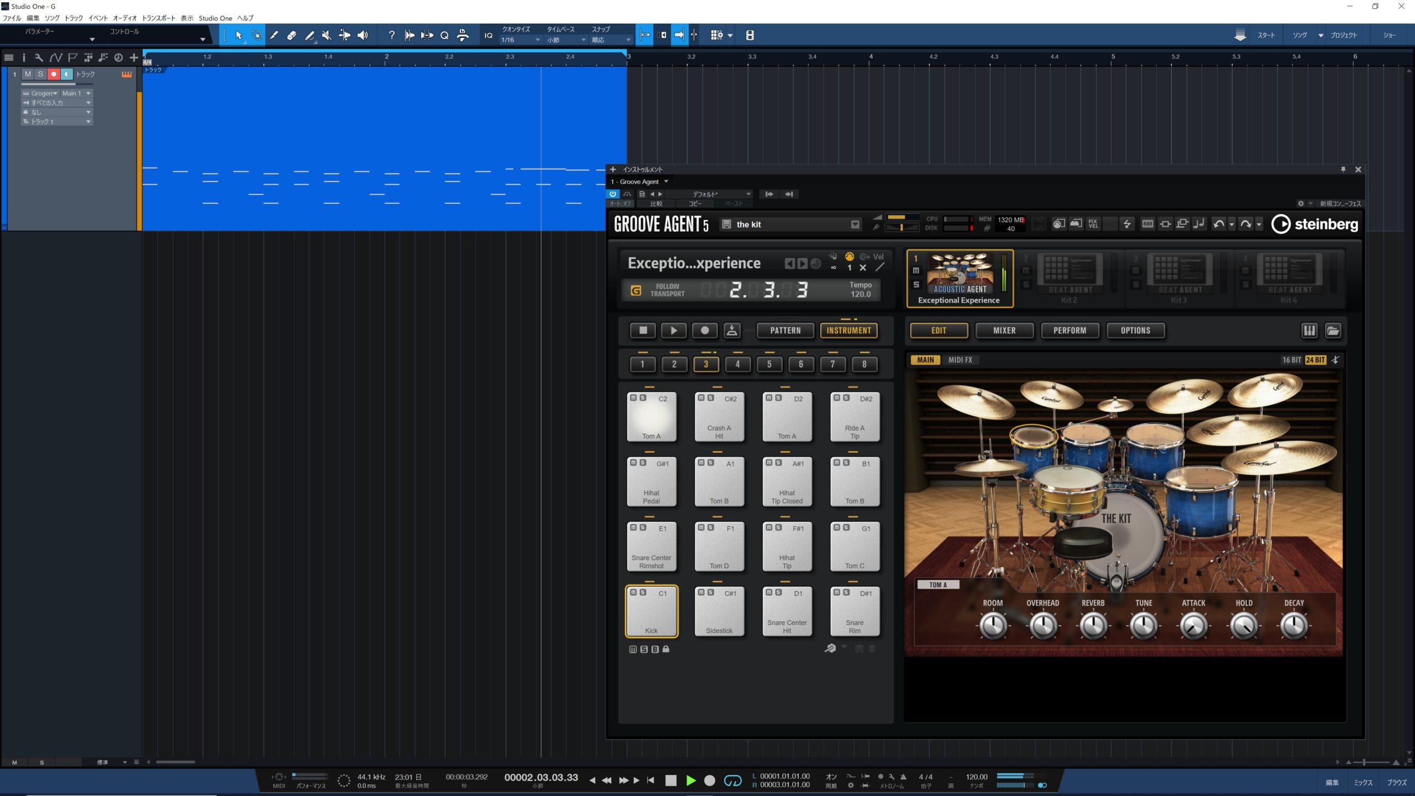
Task: Open the song dropdown arrow
Action: [1320, 35]
